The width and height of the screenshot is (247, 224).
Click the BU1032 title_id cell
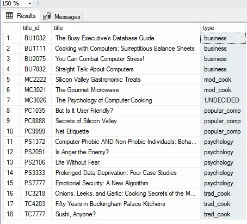[36, 38]
